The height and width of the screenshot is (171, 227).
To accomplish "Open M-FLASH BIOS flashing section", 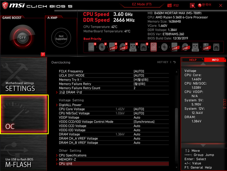I will pyautogui.click(x=24, y=153).
